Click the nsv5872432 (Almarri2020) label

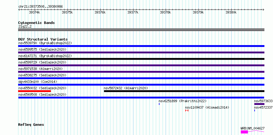click(126, 88)
